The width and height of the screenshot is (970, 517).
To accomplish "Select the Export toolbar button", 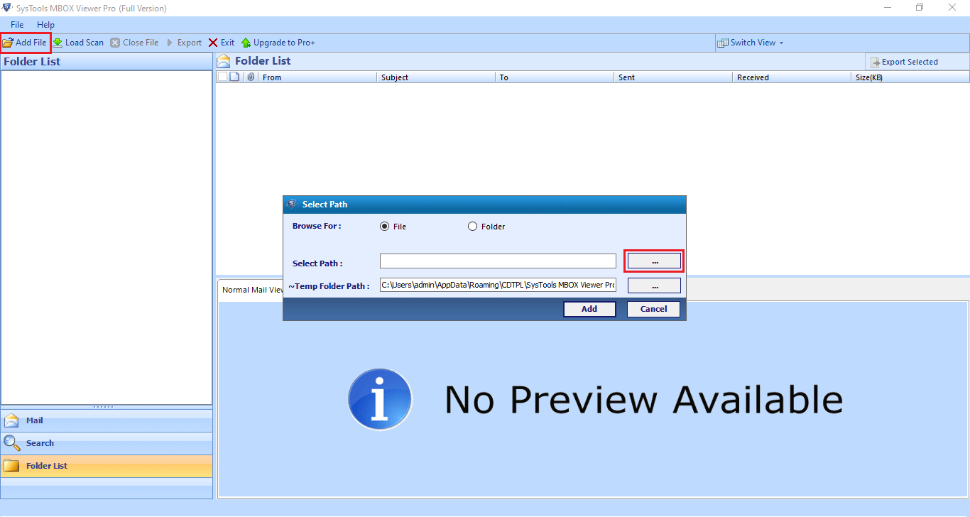I will coord(184,43).
